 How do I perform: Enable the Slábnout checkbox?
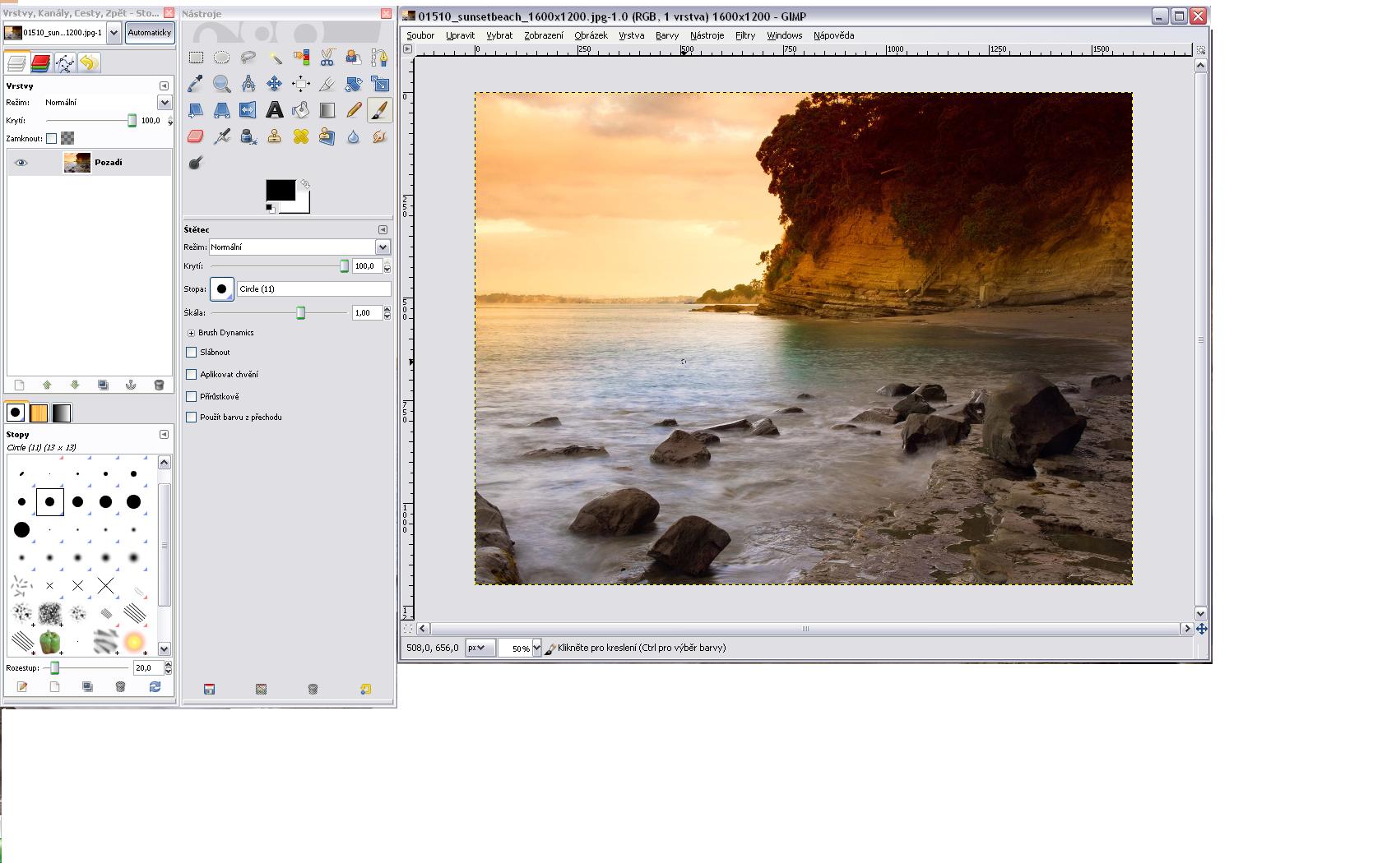coord(192,353)
